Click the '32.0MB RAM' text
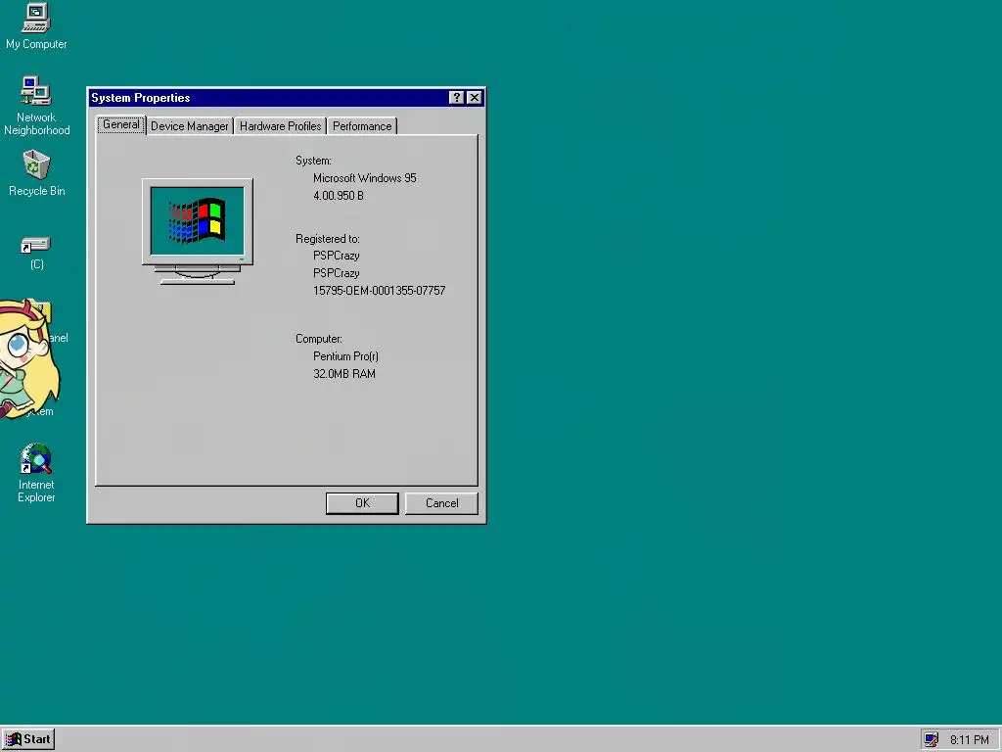1002x752 pixels. (343, 373)
